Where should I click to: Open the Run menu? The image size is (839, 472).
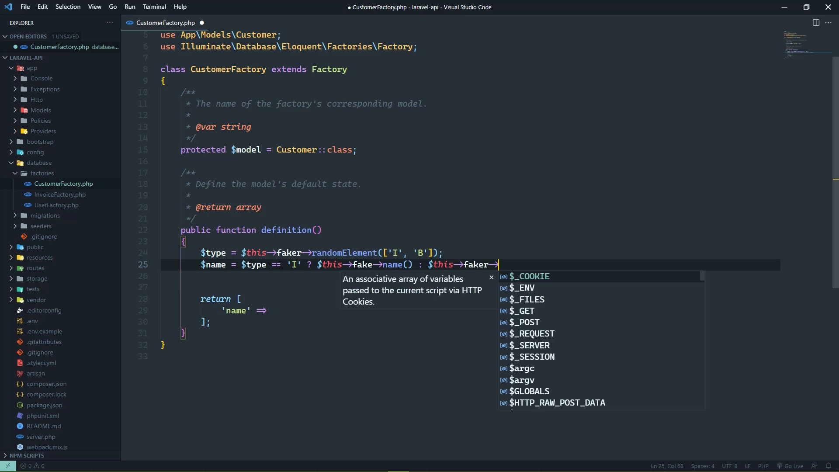coord(130,7)
